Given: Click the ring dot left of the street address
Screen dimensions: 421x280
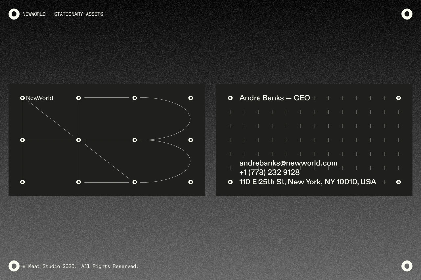Looking at the screenshot, I should [x=230, y=182].
